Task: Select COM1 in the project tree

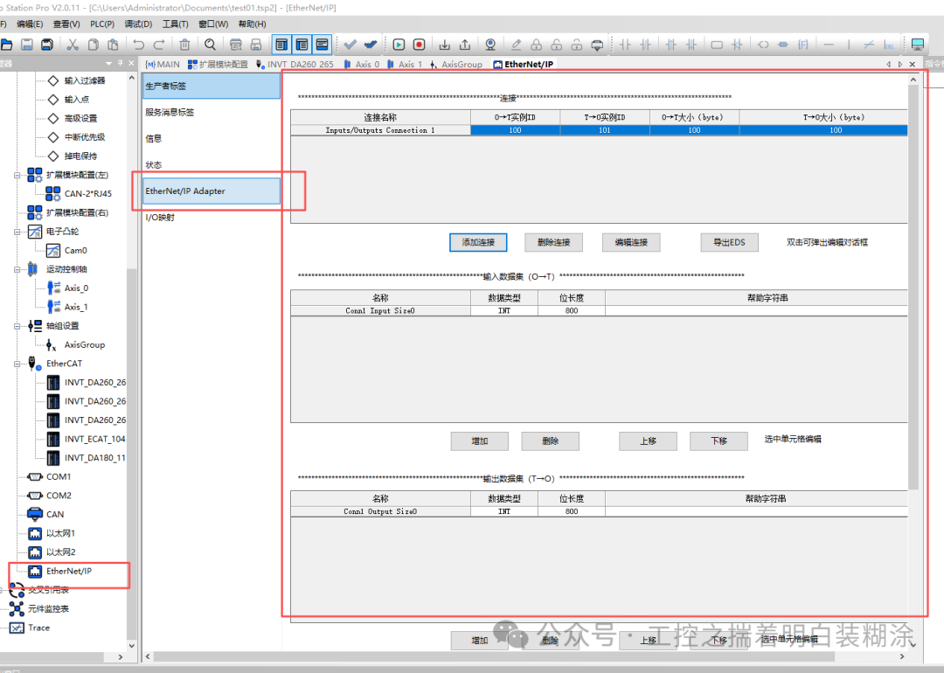Action: [59, 476]
